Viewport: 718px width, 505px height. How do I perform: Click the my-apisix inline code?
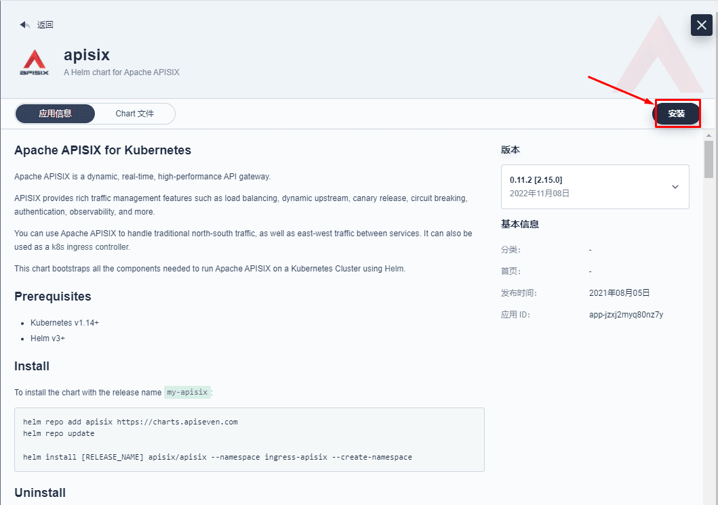[x=187, y=392]
